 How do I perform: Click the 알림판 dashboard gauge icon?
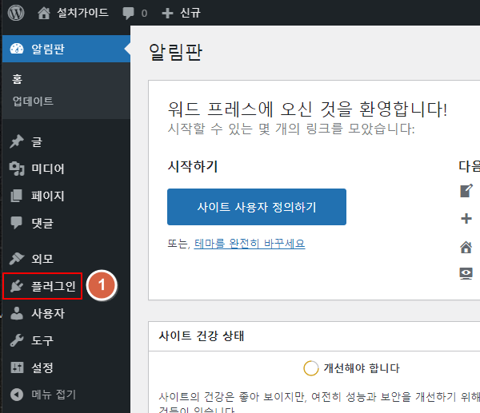(x=17, y=49)
